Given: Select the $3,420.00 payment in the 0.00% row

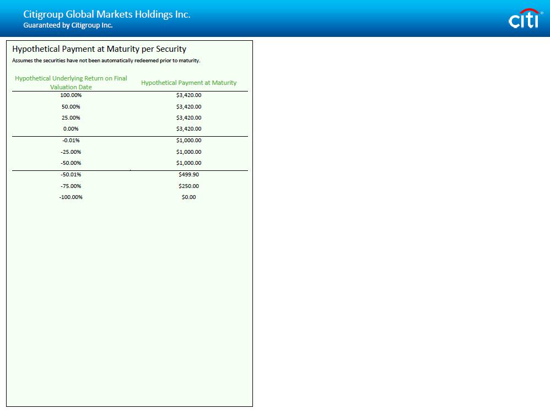Looking at the screenshot, I should click(x=188, y=129).
